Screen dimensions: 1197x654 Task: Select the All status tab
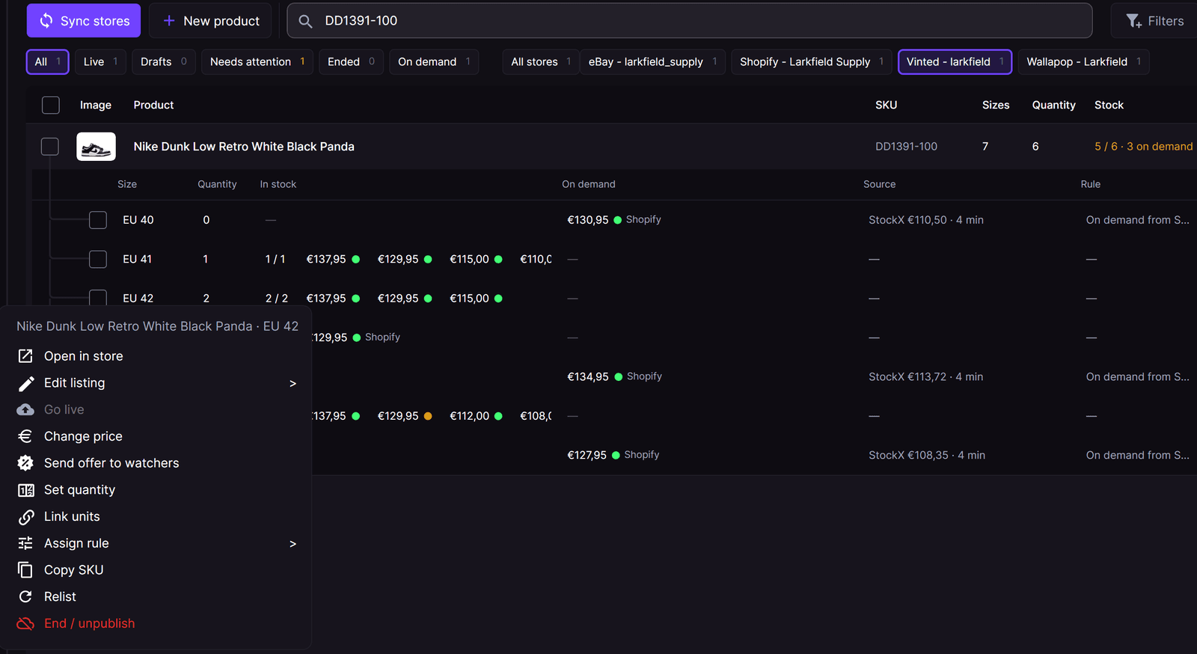pos(48,61)
